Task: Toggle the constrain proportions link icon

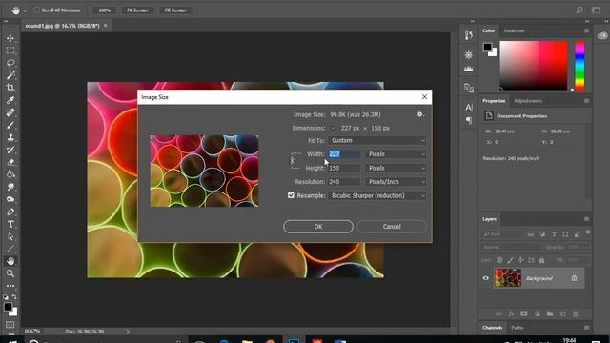Action: [293, 161]
